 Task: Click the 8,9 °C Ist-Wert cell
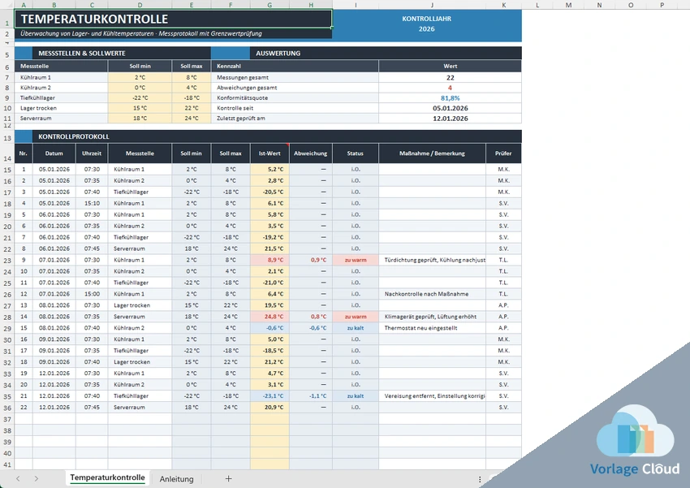pos(270,260)
